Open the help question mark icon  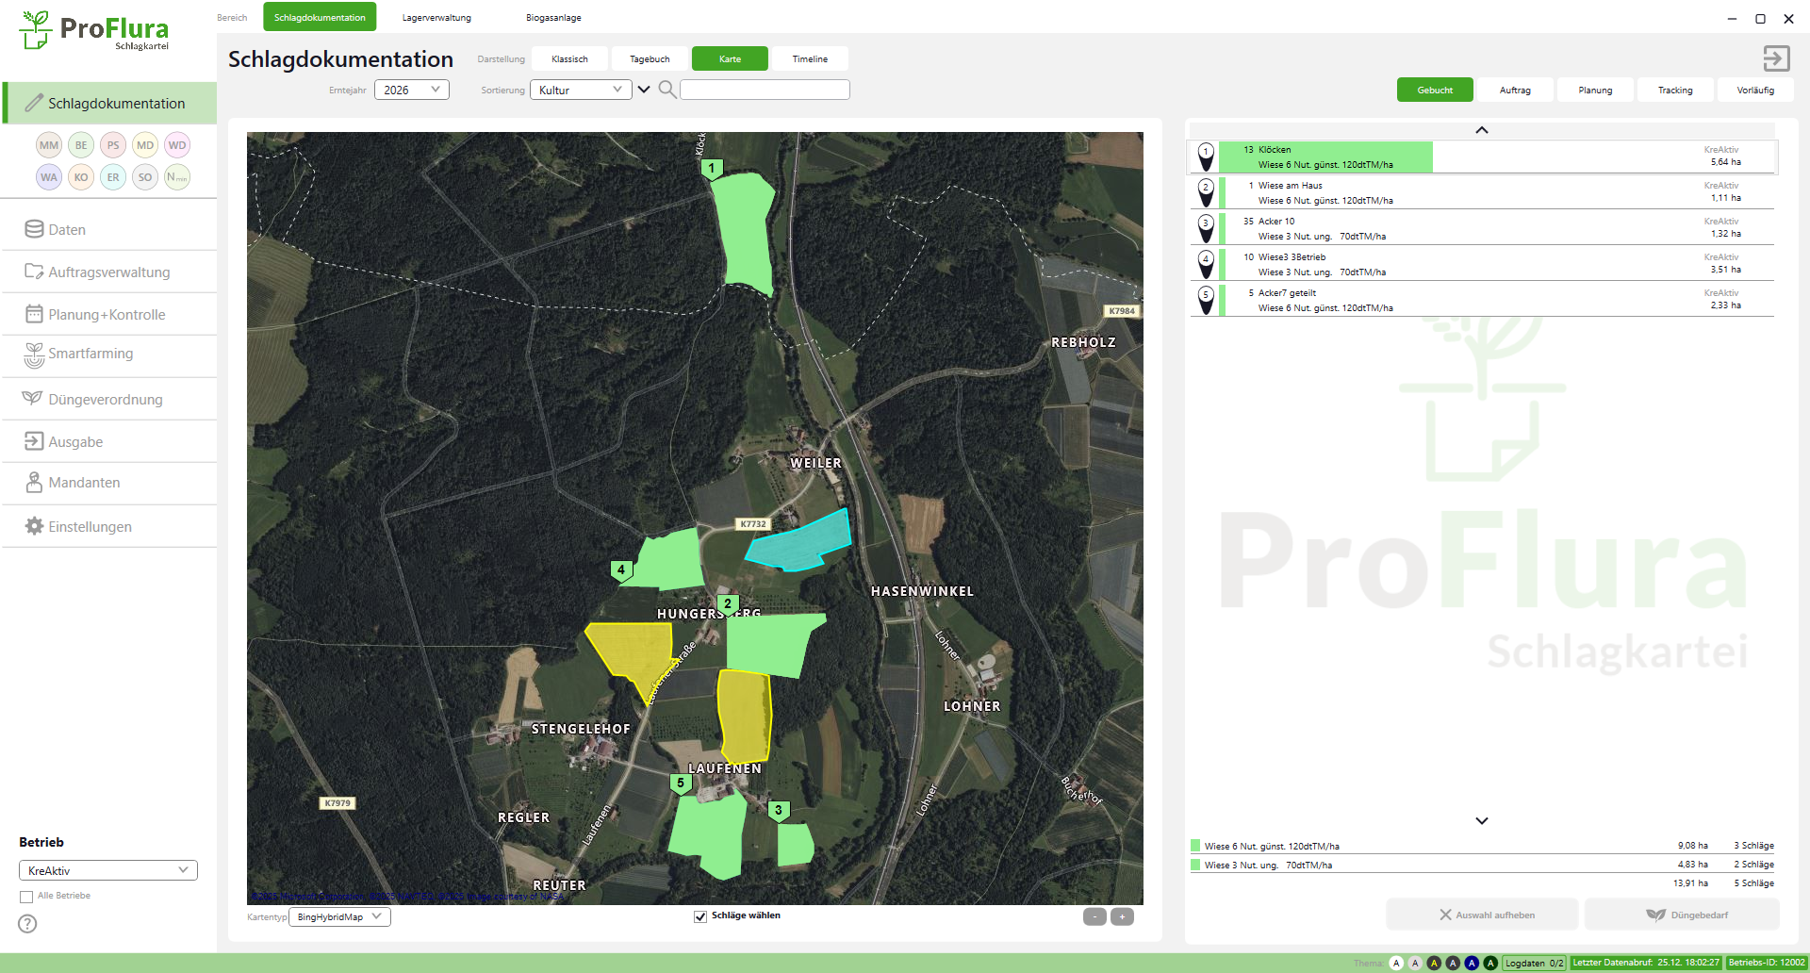[x=28, y=924]
